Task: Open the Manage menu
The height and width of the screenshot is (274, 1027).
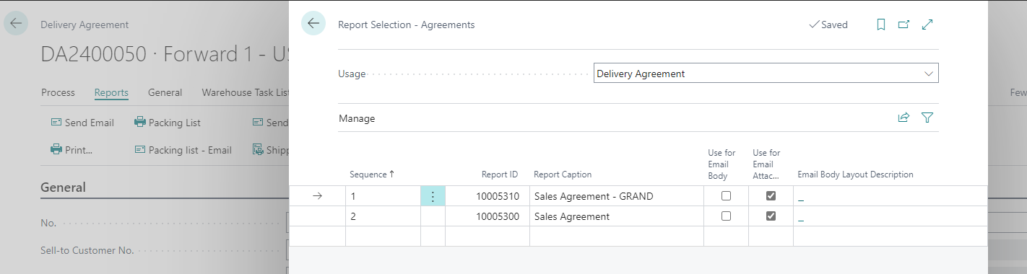Action: click(x=357, y=118)
